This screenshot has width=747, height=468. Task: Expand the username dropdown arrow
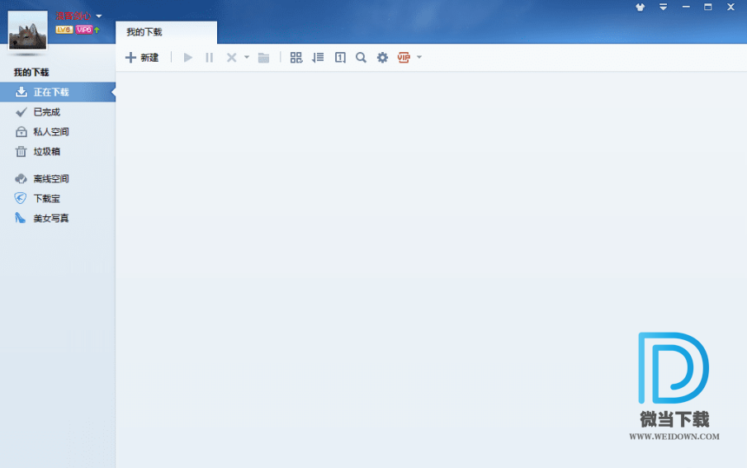99,17
